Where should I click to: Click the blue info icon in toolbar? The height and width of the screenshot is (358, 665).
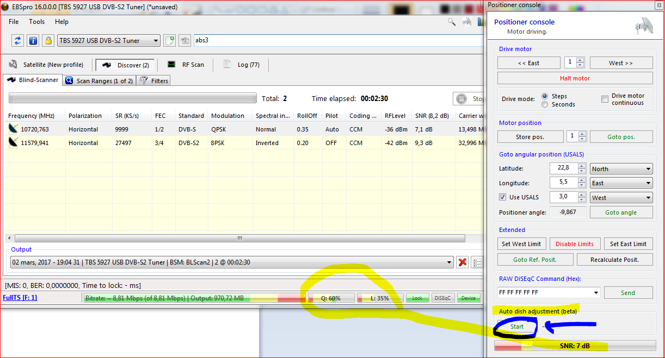pyautogui.click(x=33, y=41)
